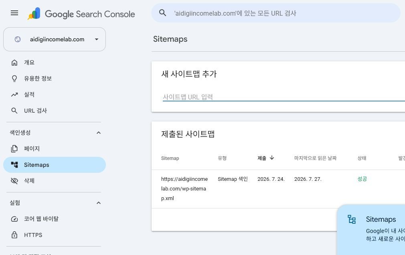
Task: Open the hamburger main menu
Action: pyautogui.click(x=14, y=13)
